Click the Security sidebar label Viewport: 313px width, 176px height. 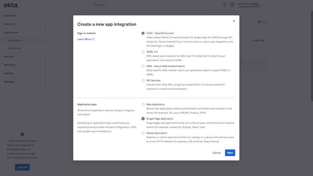click(x=9, y=57)
